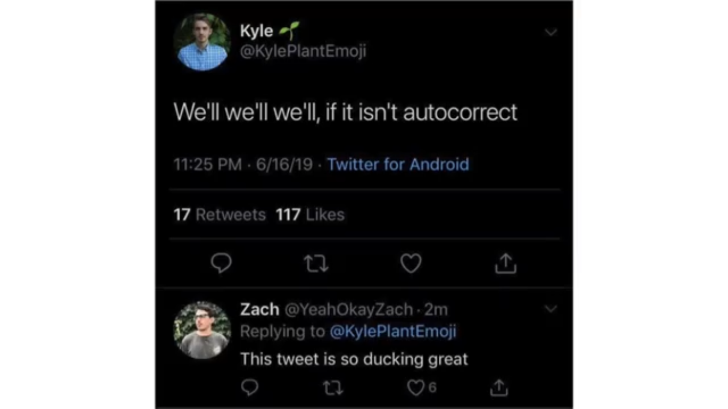This screenshot has height=409, width=728.
Task: Open the options chevron on Kyle's tweet
Action: [551, 32]
